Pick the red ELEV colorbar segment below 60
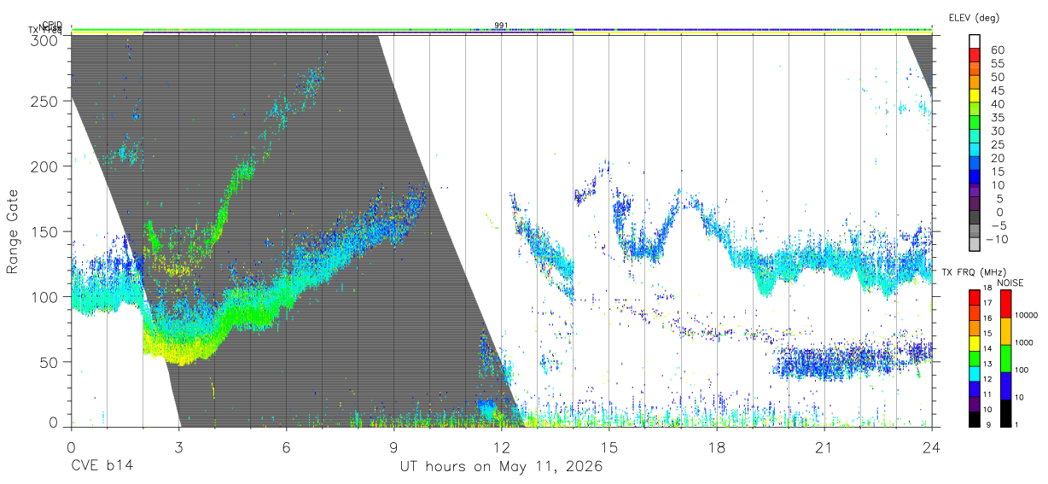 pyautogui.click(x=975, y=56)
